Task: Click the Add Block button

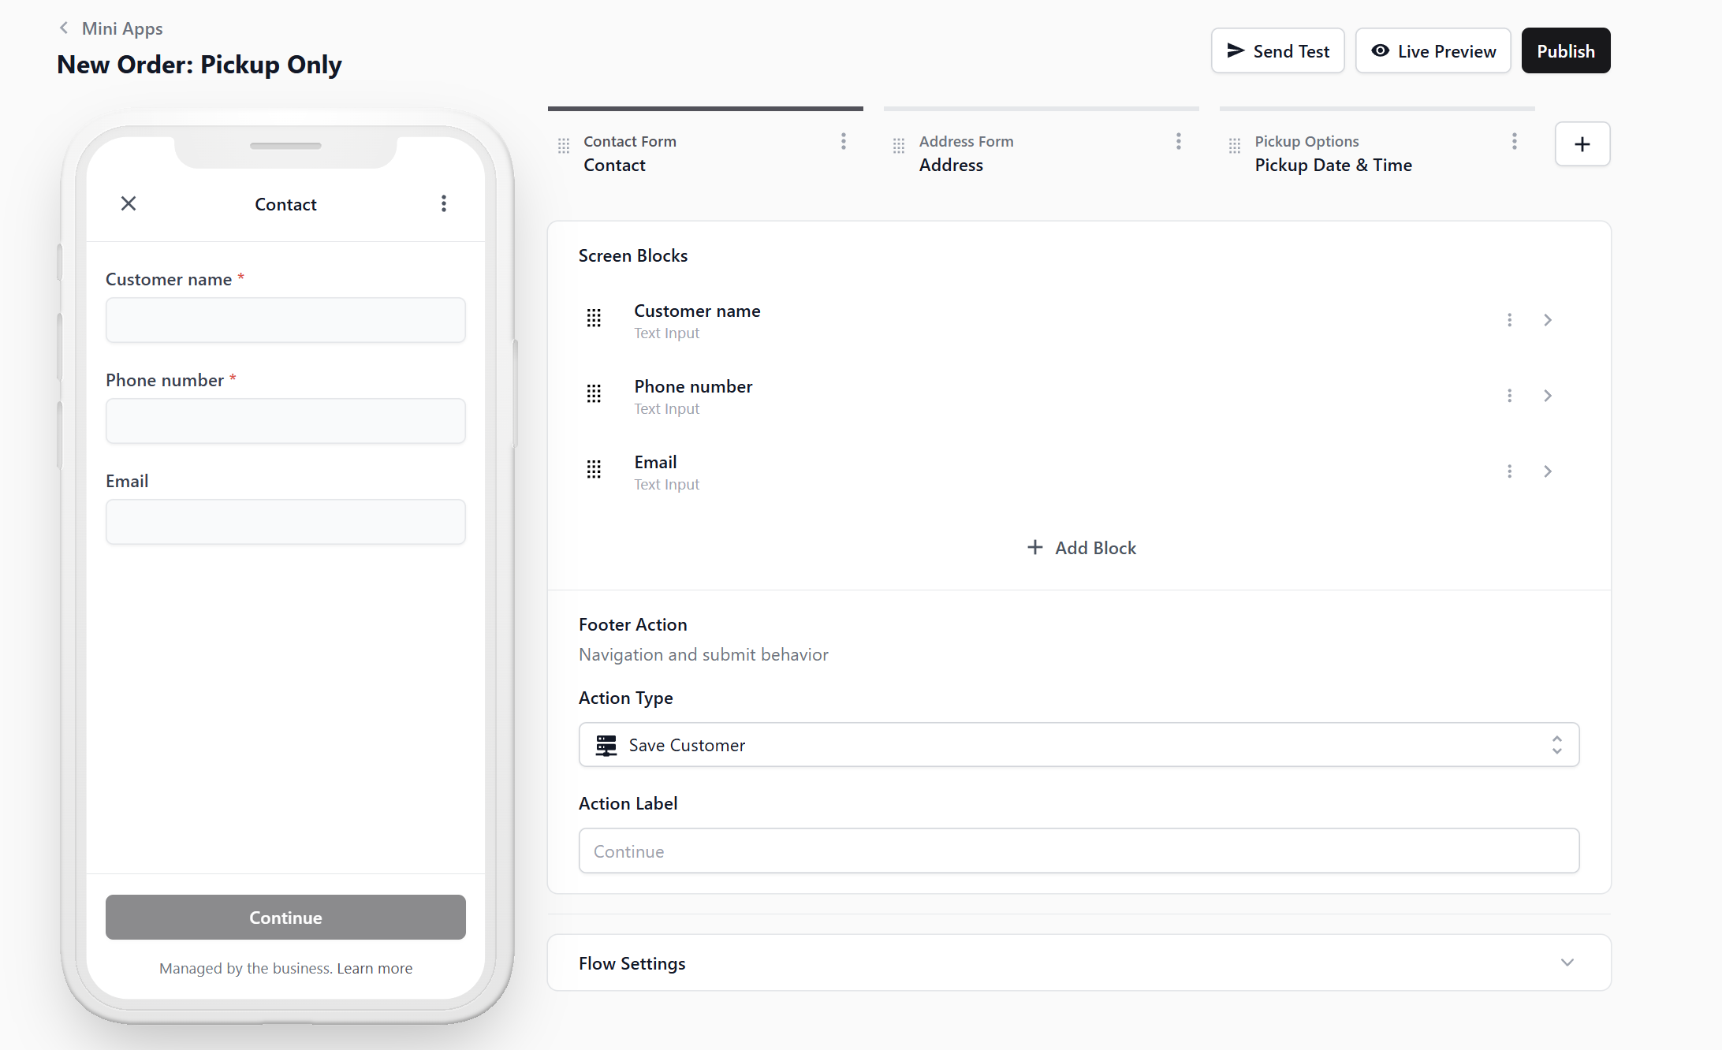Action: click(1081, 548)
